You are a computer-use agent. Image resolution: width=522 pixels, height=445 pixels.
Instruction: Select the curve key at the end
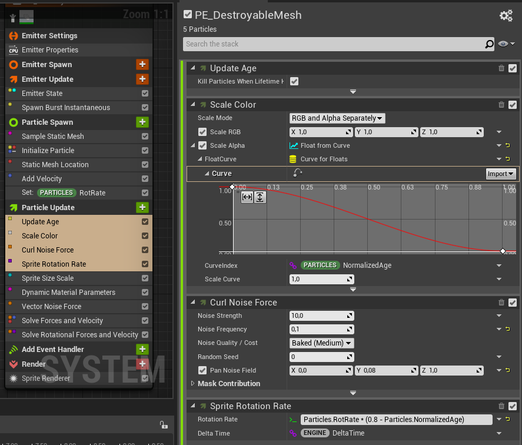pos(503,251)
